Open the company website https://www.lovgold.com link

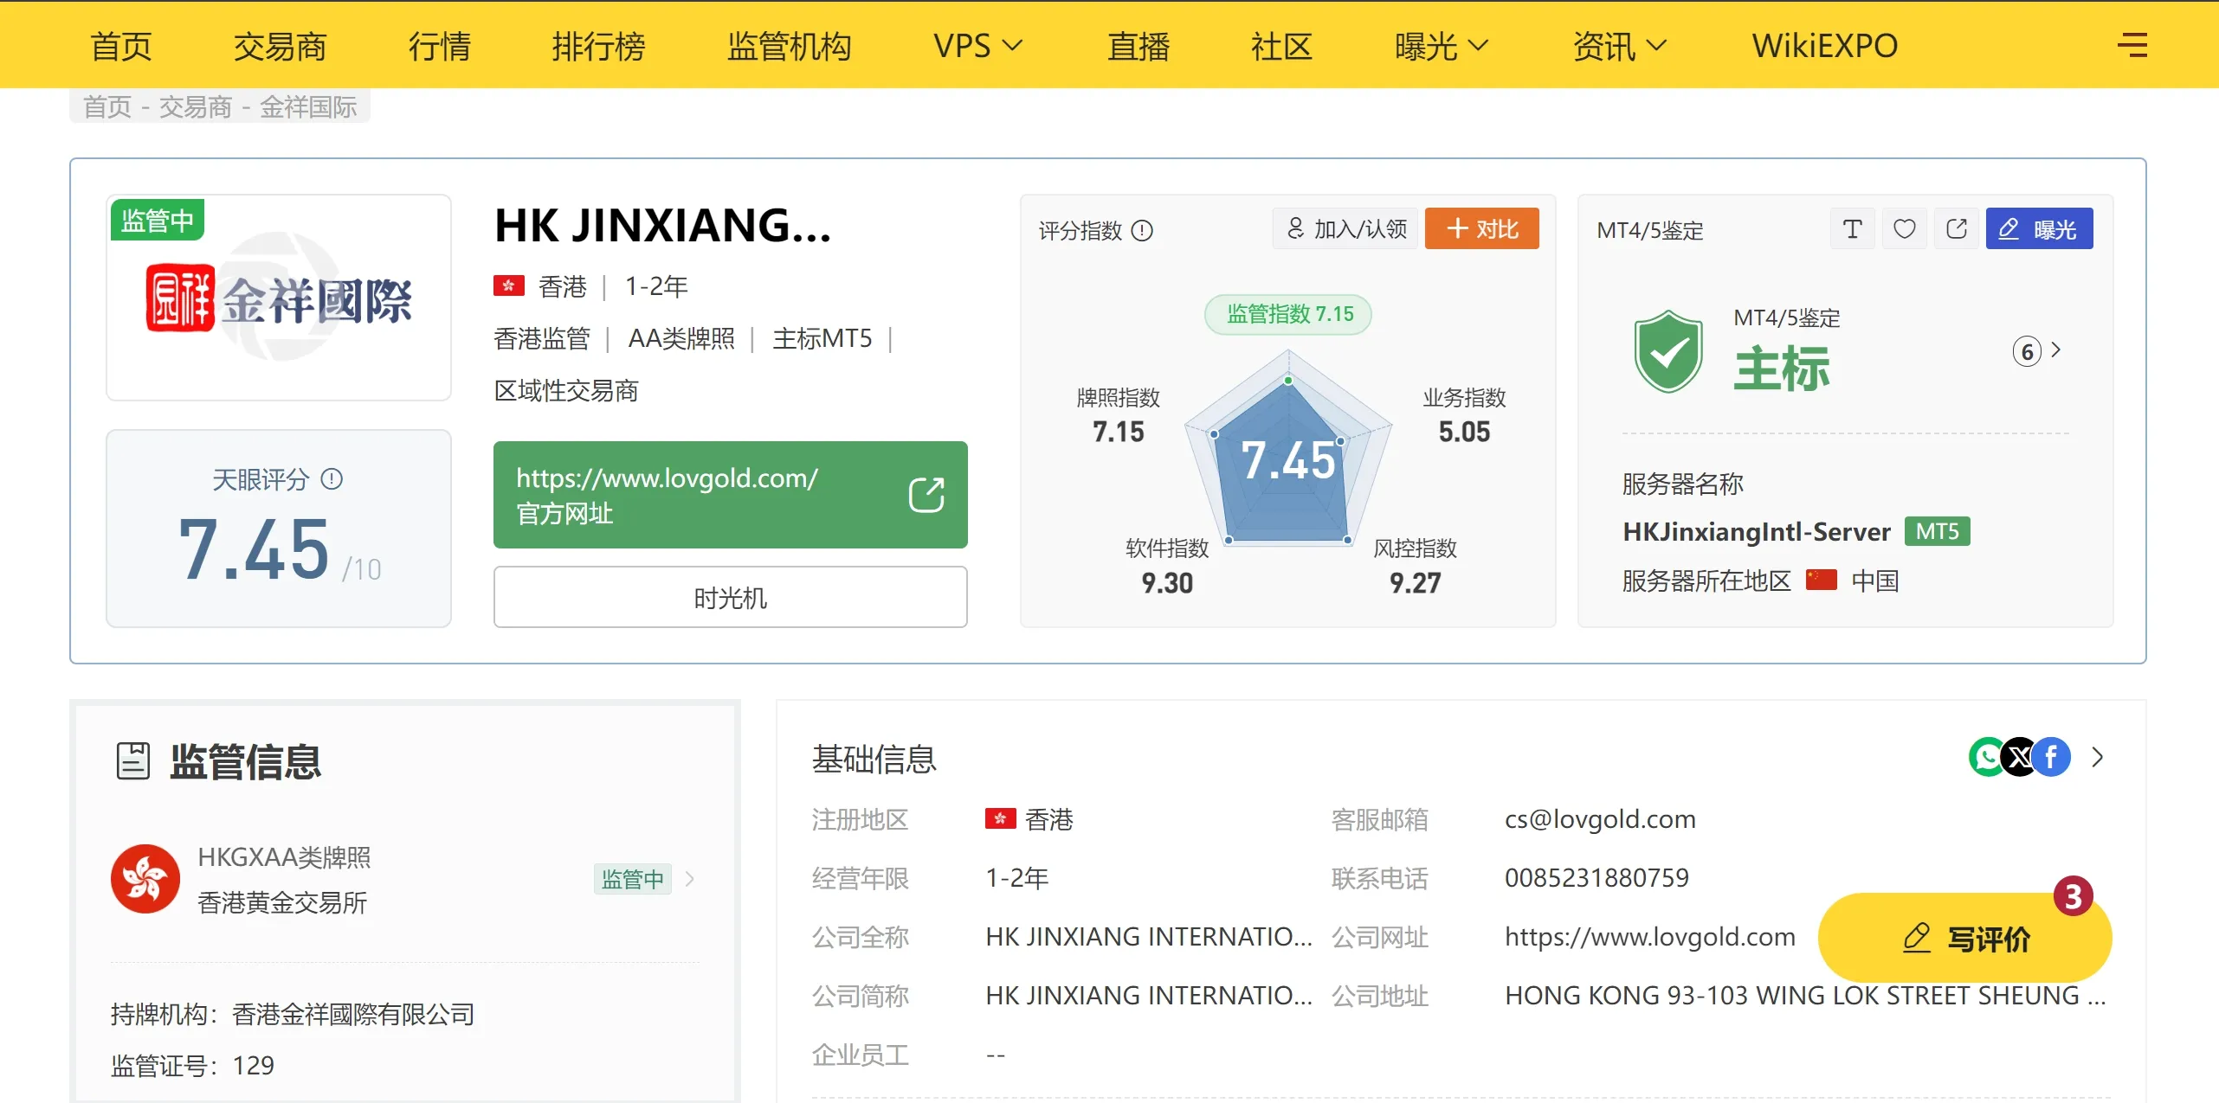1650,936
